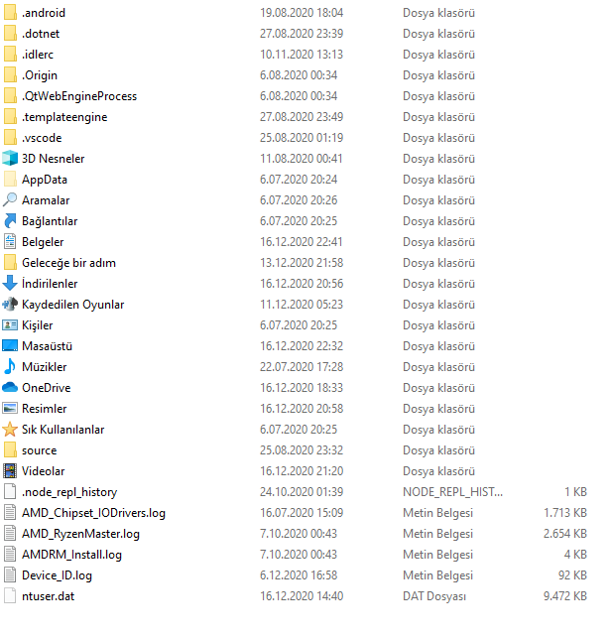Viewport: 612px width, 636px height.
Task: Click date 16.12.2020 22:41
Action: coord(302,242)
